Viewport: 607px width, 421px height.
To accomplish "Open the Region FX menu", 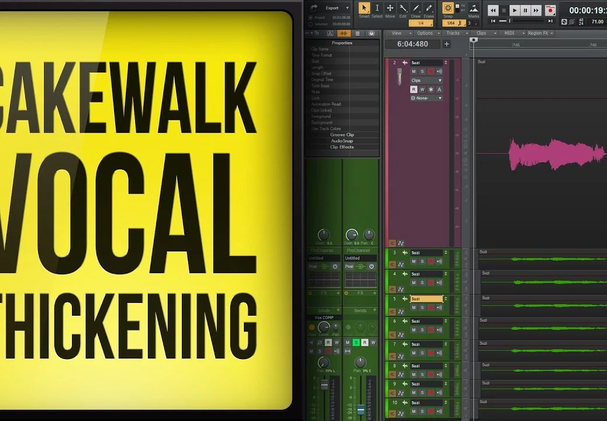I will [540, 33].
